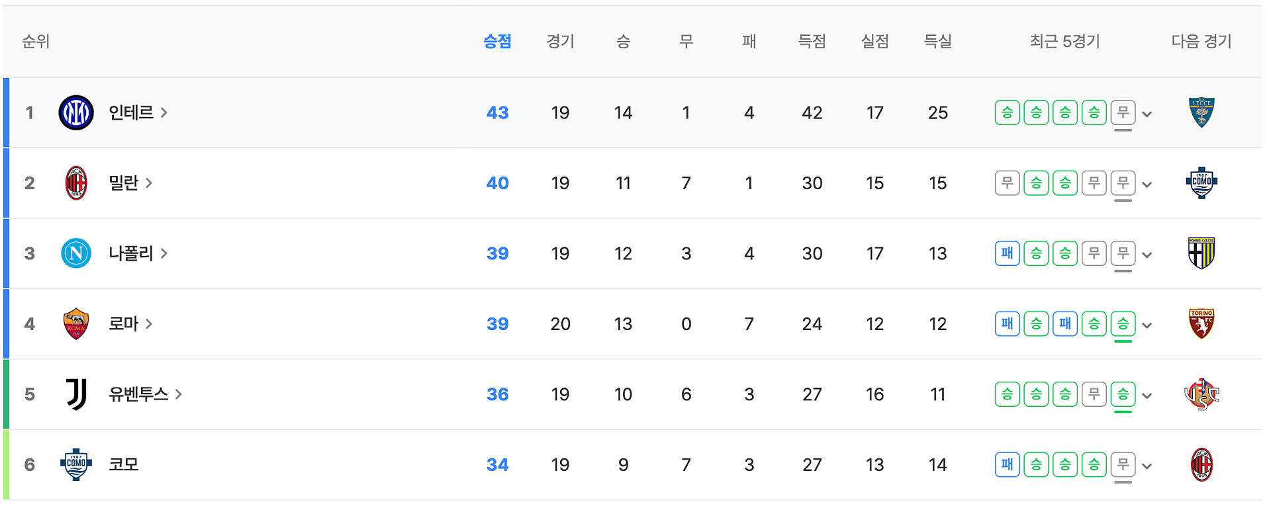1271x508 pixels.
Task: Open 유벤투스 team page link
Action: (145, 394)
